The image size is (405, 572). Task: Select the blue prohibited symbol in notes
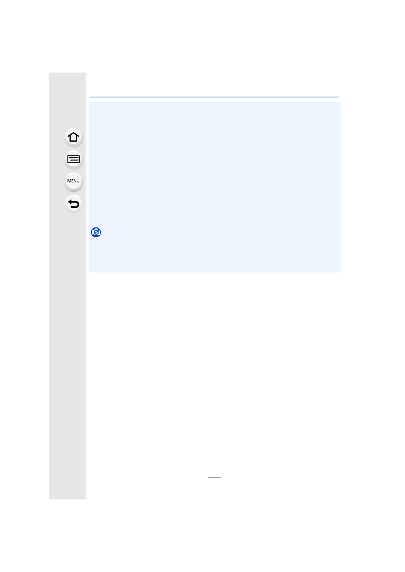tap(96, 232)
